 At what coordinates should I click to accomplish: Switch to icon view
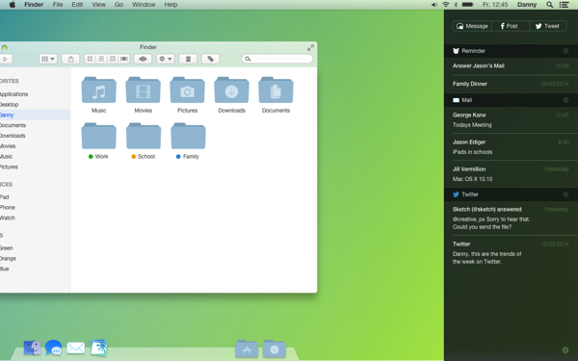(x=90, y=59)
